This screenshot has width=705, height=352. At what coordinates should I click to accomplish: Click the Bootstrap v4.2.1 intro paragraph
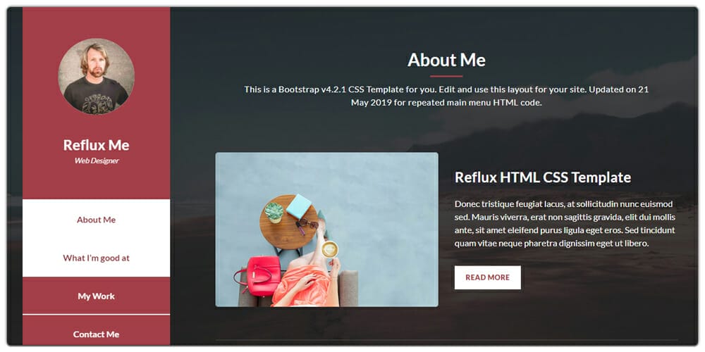[446, 96]
